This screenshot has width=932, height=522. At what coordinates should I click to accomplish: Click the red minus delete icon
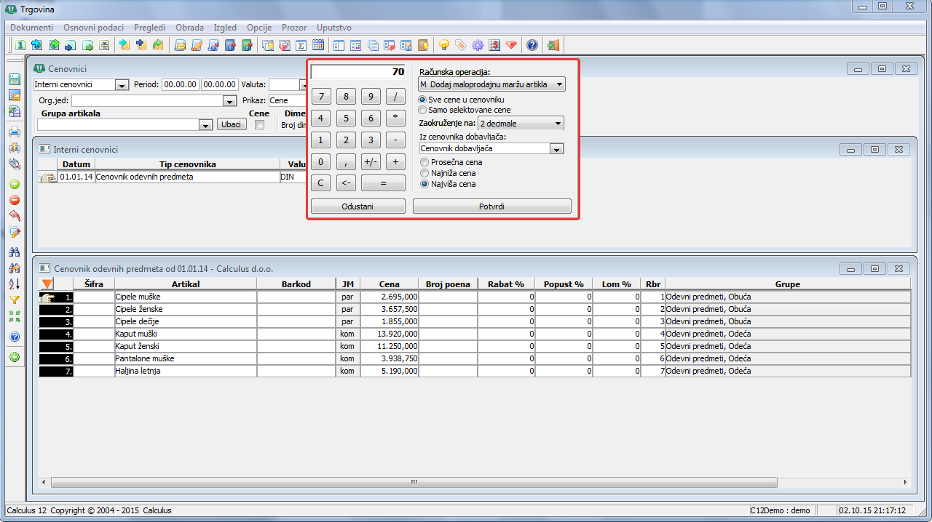tap(14, 200)
